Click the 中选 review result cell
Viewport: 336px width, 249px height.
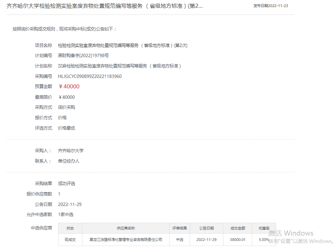[x=180, y=240]
